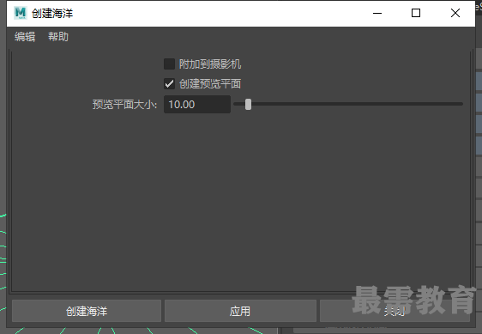Uncheck the 创建预览平面 checkbox
Viewport: 482px width, 334px height.
point(169,84)
